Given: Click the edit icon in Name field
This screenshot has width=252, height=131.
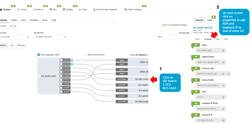Looking at the screenshot, I should 223,51.
